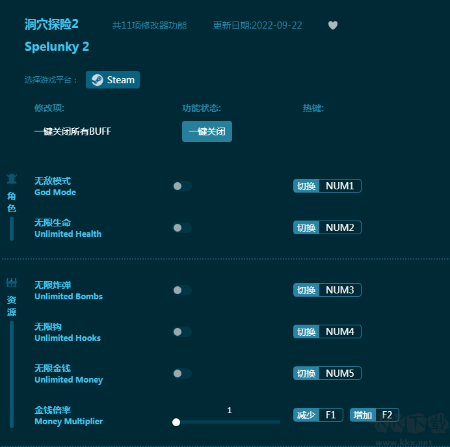This screenshot has width=450, height=447.
Task: Click the F1 decrease hotkey box
Action: click(318, 414)
